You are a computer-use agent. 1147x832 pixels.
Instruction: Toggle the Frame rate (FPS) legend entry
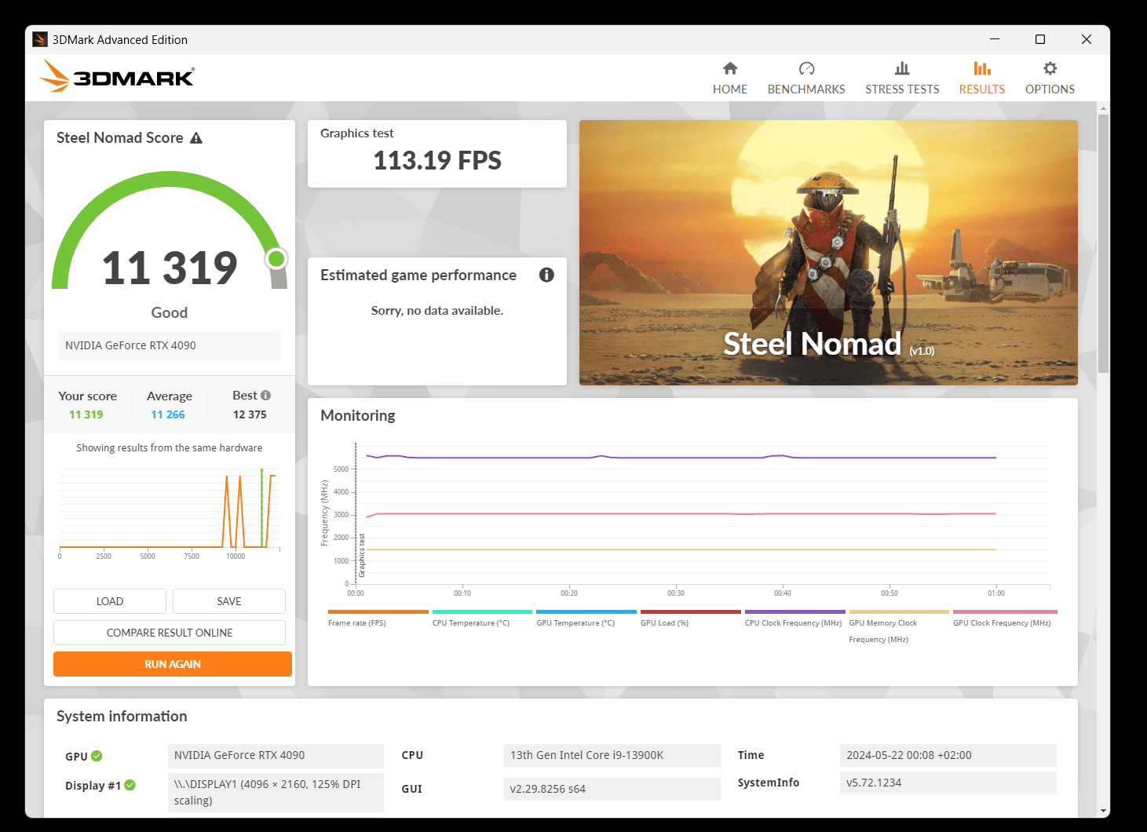[378, 618]
